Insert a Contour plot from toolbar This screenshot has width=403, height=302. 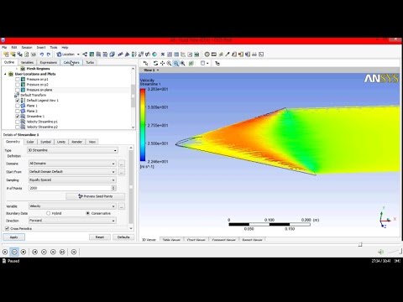tap(92, 55)
